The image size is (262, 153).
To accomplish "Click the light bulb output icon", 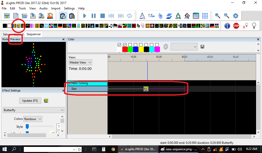I will point(254,26).
